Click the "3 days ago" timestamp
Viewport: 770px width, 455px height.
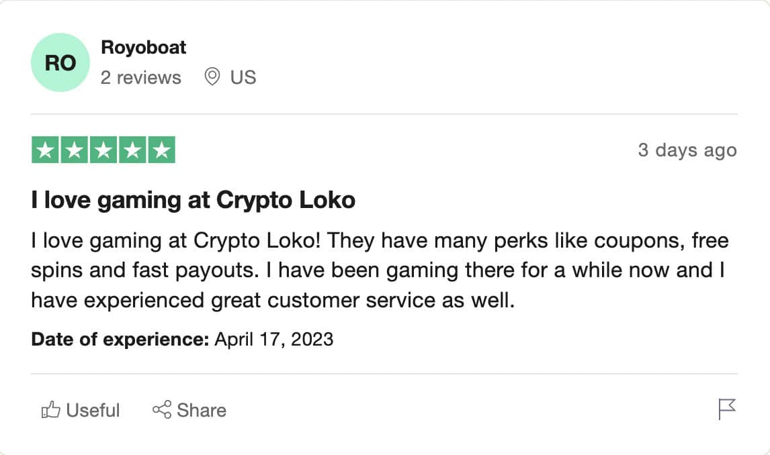[687, 150]
